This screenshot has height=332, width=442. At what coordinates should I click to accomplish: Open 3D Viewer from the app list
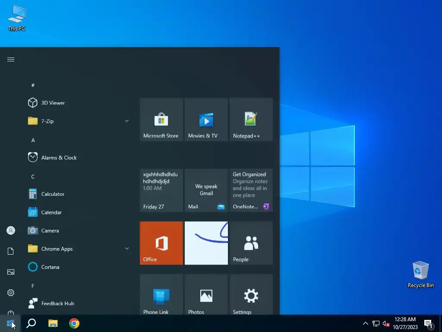click(x=78, y=103)
